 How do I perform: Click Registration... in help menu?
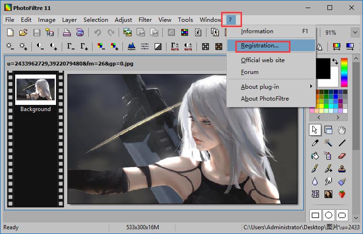(259, 46)
